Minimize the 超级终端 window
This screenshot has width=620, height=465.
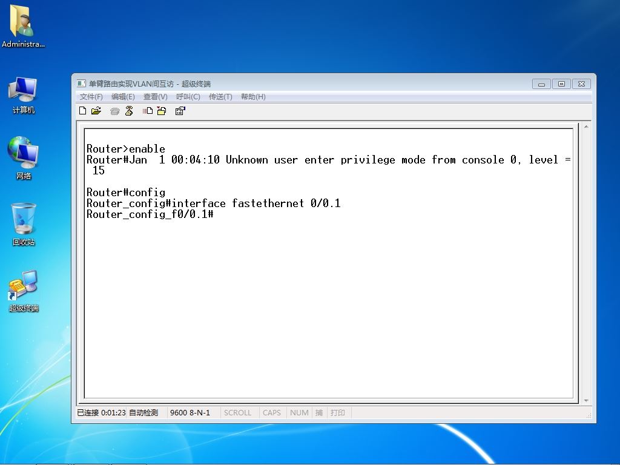click(x=541, y=84)
